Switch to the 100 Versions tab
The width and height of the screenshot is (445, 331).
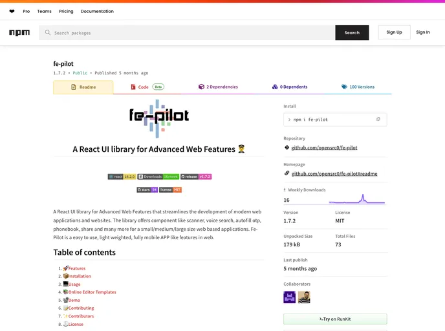coord(358,87)
